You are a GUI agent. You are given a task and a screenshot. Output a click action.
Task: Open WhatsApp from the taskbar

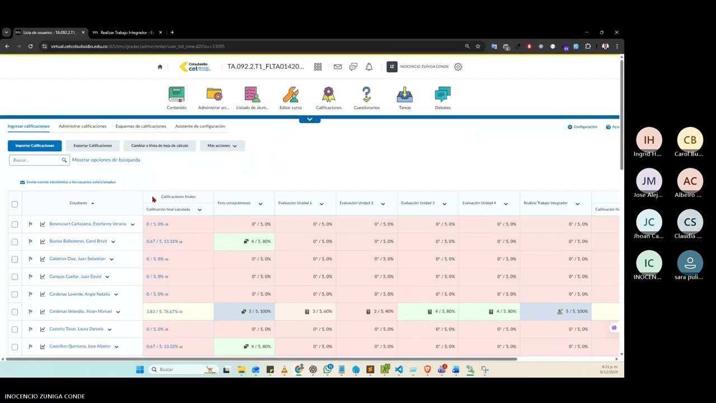pos(327,369)
